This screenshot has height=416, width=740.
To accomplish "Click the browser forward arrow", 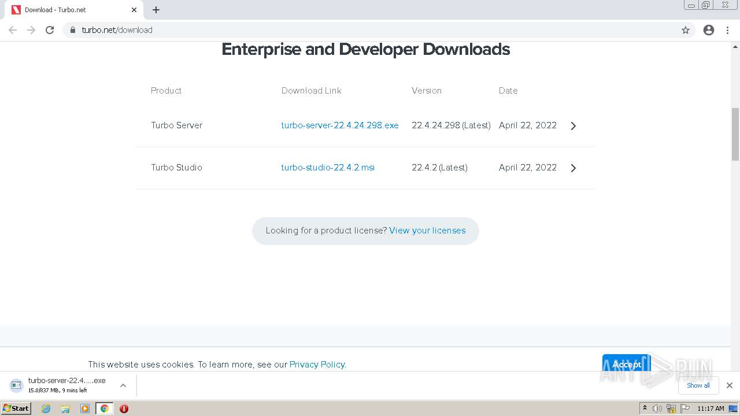I will [x=31, y=30].
